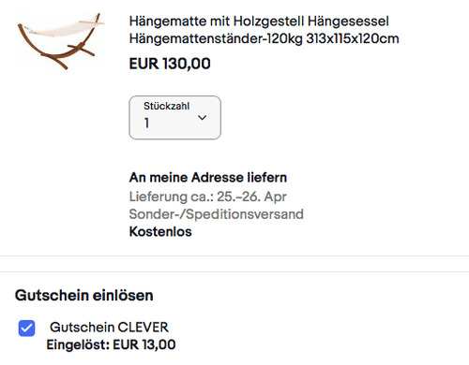Viewport: 469px width, 365px height.
Task: Click the Lieferung ca. 25.–26. Apr estimate
Action: click(207, 197)
